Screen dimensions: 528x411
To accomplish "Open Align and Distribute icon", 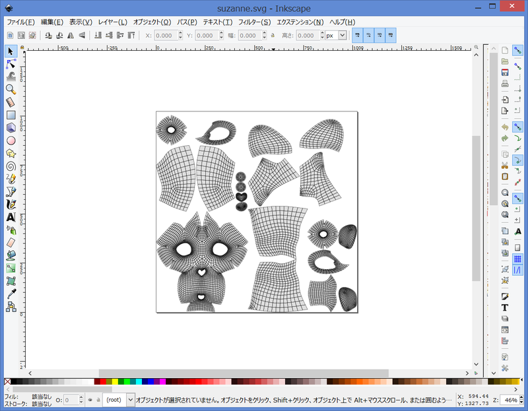I will 505,341.
